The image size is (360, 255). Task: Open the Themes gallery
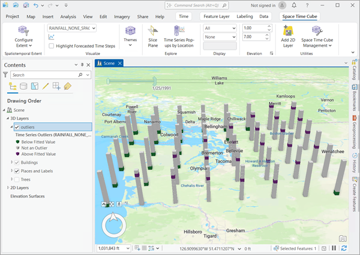130,34
